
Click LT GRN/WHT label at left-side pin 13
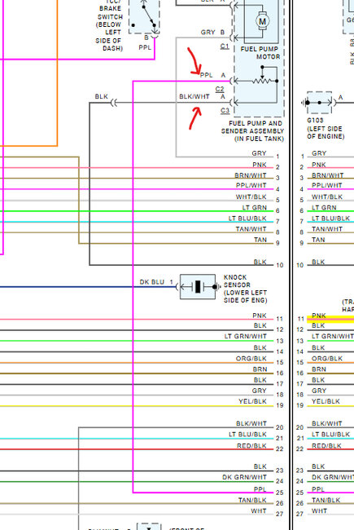(246, 336)
